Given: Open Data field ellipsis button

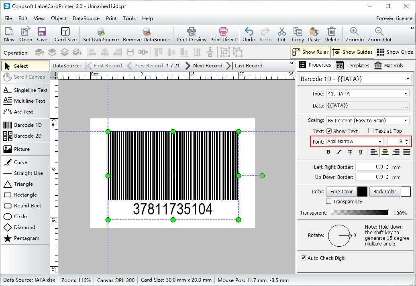Looking at the screenshot, I should point(406,106).
